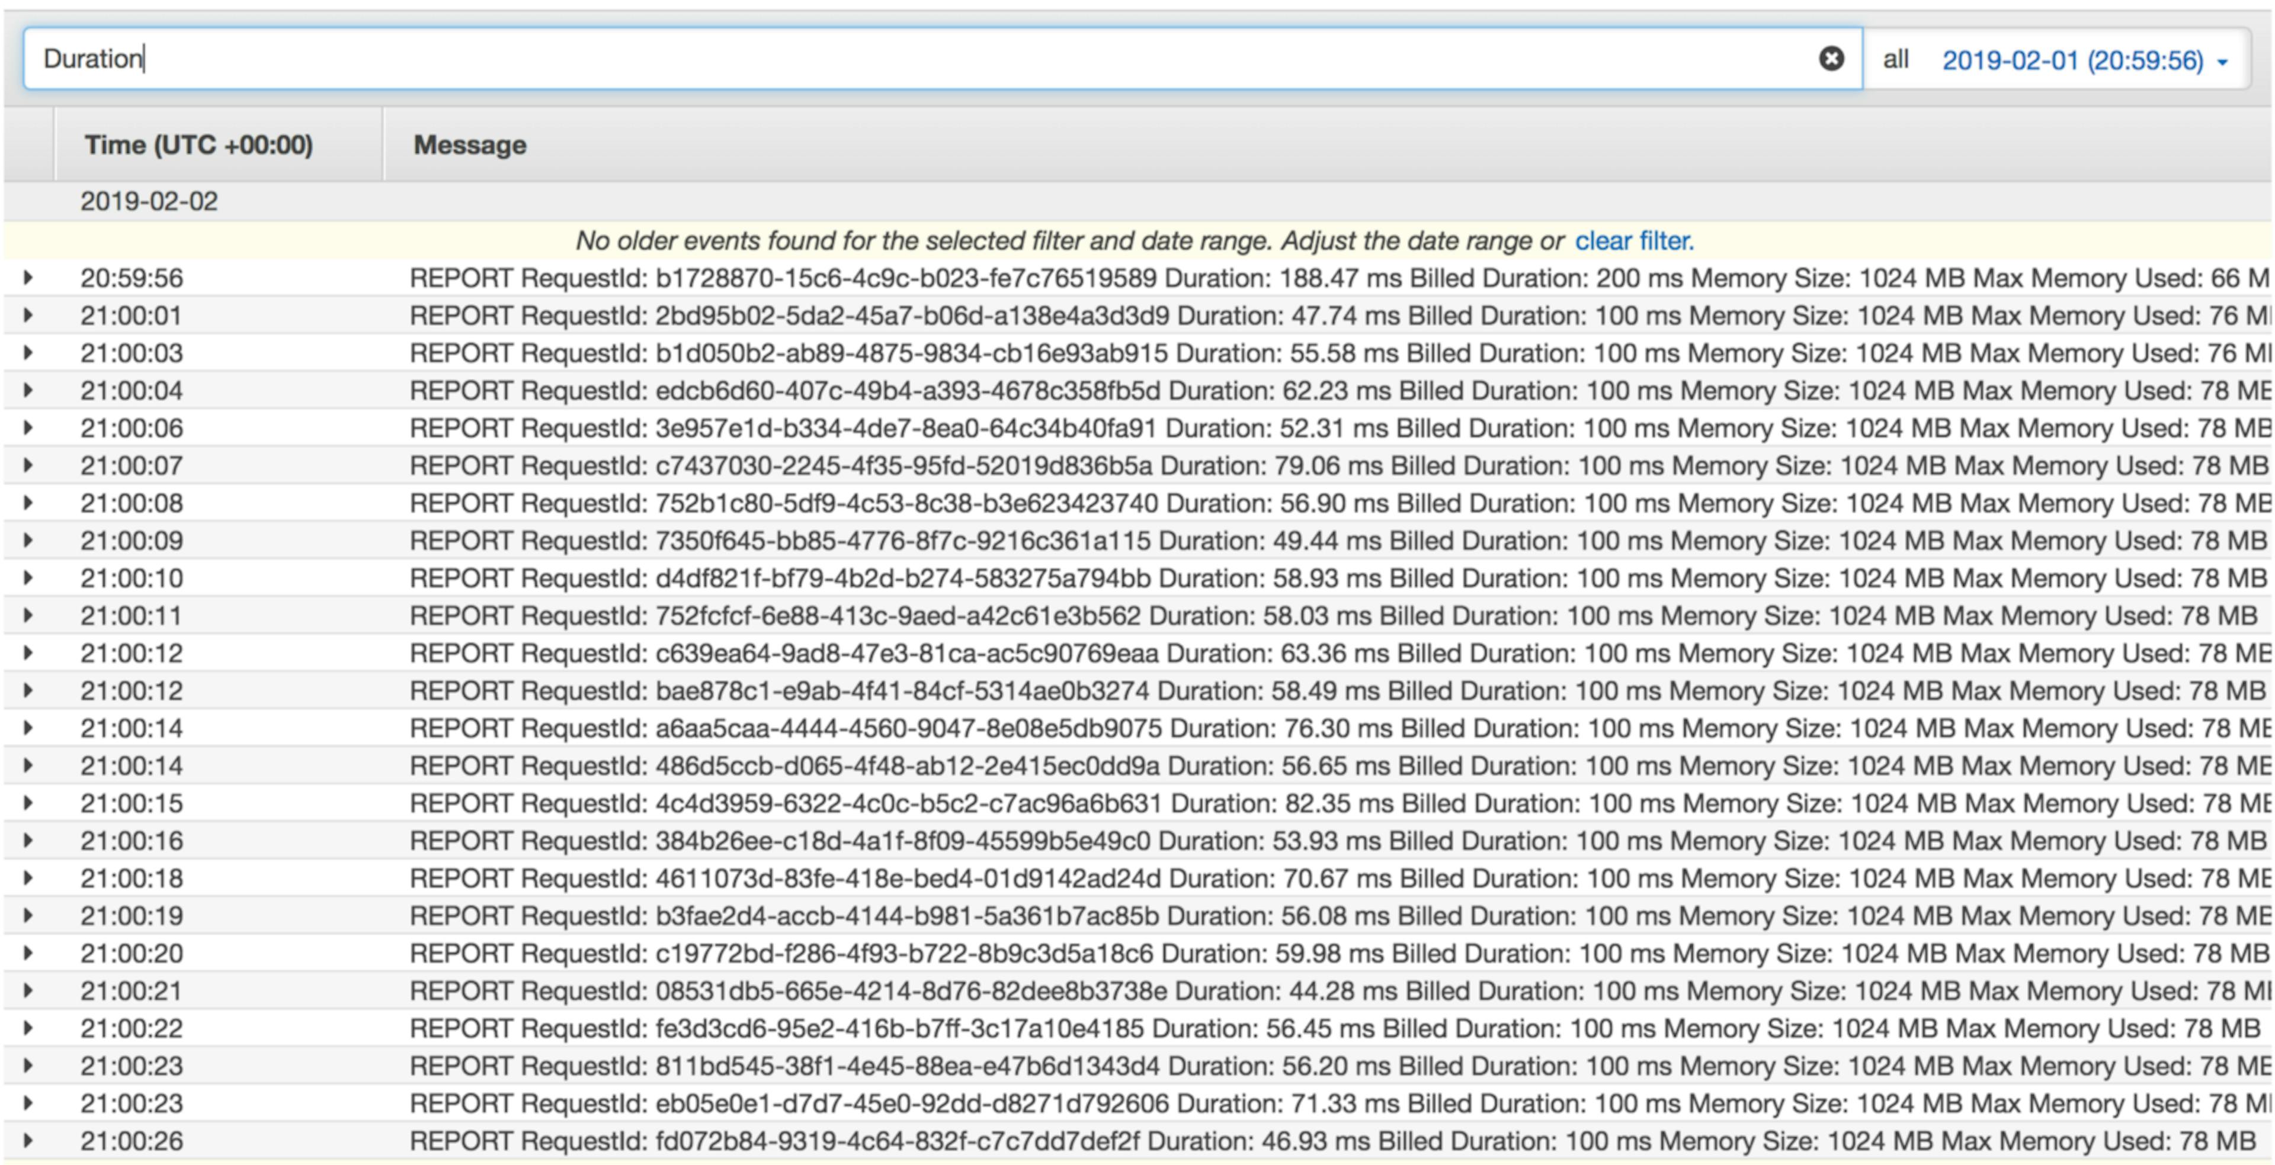This screenshot has width=2275, height=1165.
Task: Select the 'all' time range option
Action: click(x=1895, y=59)
